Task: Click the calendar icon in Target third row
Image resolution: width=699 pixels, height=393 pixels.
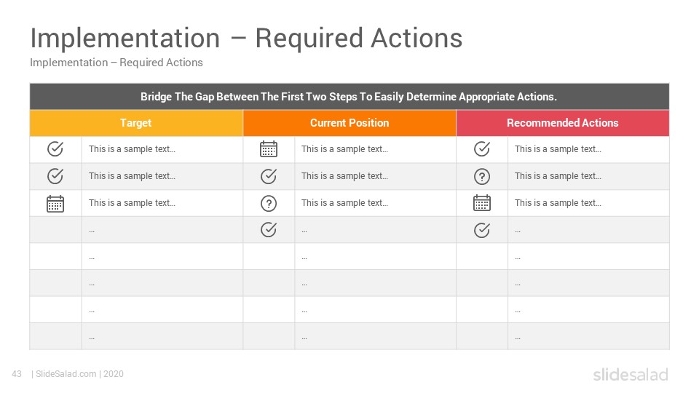Action: coord(55,204)
